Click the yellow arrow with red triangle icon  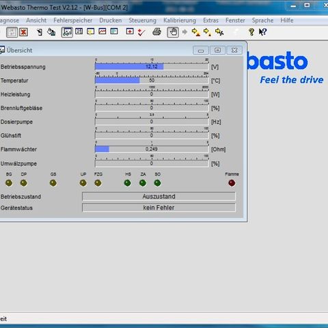click(195, 32)
